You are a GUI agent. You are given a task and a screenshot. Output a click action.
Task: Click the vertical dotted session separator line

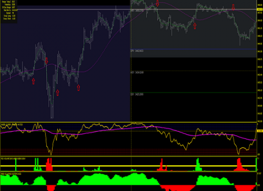[131, 95]
